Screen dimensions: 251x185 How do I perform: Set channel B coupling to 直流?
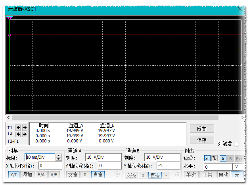pos(155,175)
